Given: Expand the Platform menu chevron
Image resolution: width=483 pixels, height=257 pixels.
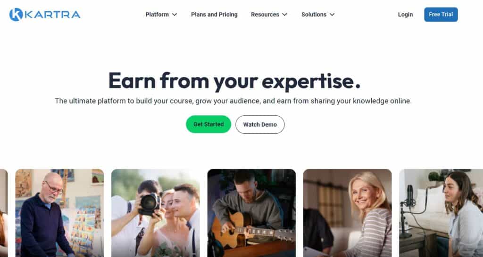Looking at the screenshot, I should (x=175, y=15).
